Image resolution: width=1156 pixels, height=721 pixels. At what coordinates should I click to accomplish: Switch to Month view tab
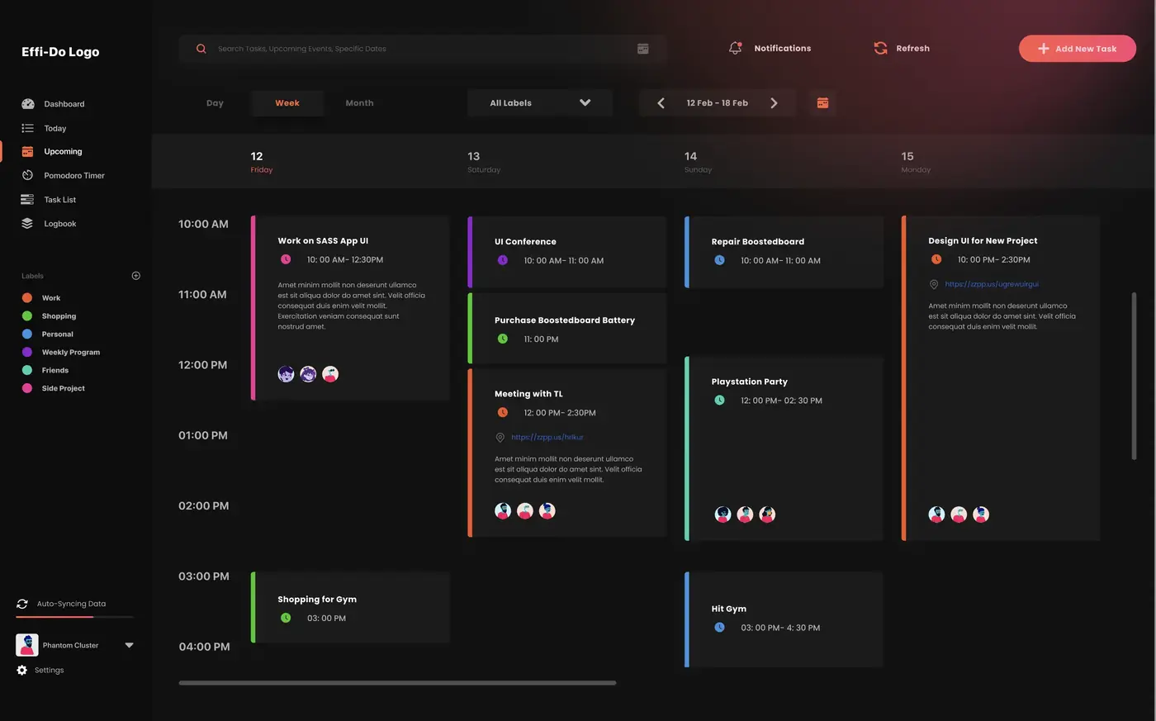[359, 103]
